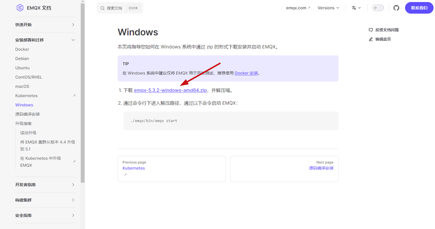Viewport: 435px width, 229px height.
Task: Open Kubernetes sidebar entry
Action: click(26, 96)
